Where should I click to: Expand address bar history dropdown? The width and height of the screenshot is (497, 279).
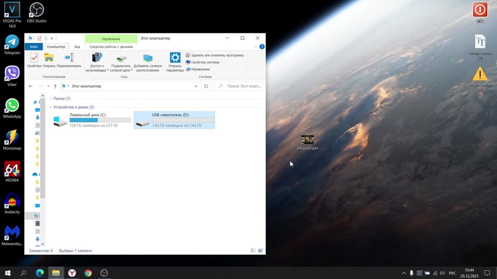[x=196, y=86]
